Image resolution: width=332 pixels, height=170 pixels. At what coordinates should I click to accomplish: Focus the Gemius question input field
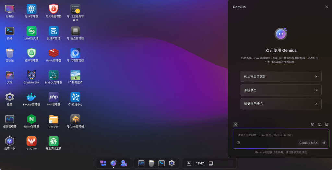tap(281, 135)
